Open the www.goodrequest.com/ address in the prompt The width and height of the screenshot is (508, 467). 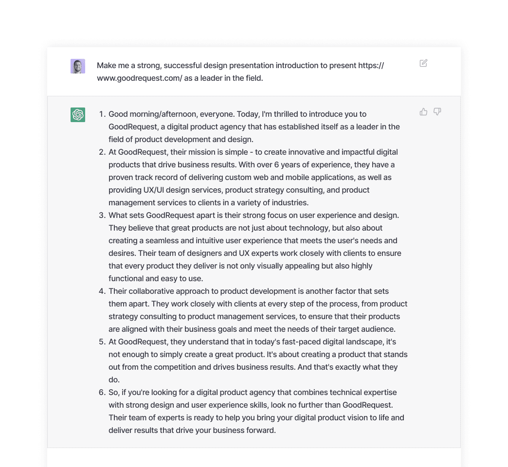pyautogui.click(x=139, y=78)
